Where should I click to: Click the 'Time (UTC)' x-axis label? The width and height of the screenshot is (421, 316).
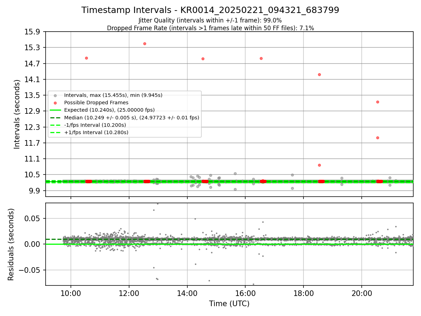pyautogui.click(x=229, y=304)
